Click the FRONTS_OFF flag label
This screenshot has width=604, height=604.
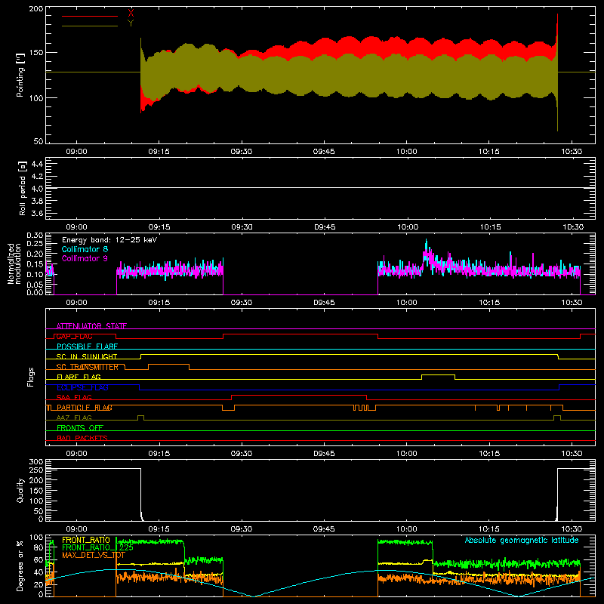(80, 428)
